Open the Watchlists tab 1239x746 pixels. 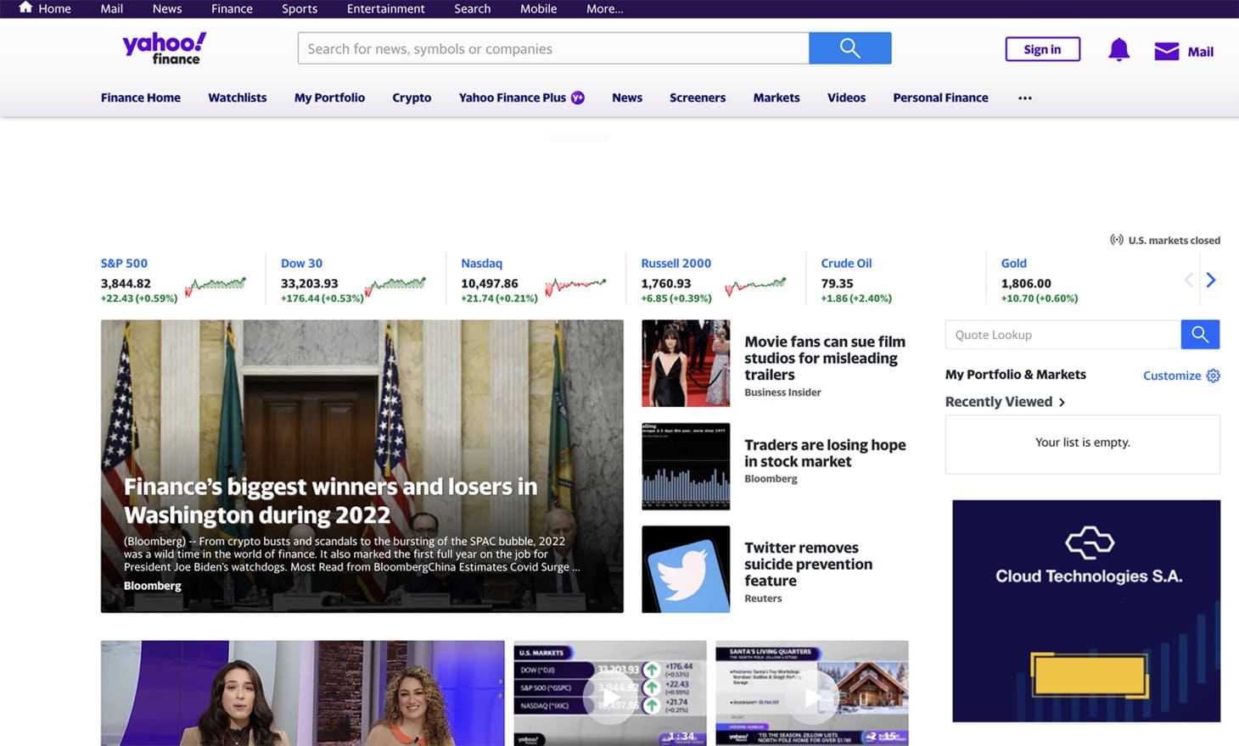click(238, 97)
